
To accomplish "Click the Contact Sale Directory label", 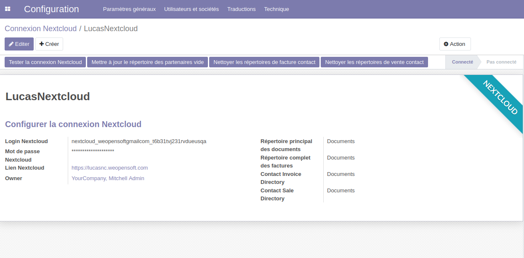I will 277,194.
